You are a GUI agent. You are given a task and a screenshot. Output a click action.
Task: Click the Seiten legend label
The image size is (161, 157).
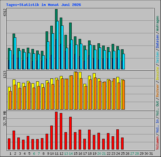[x=158, y=57]
